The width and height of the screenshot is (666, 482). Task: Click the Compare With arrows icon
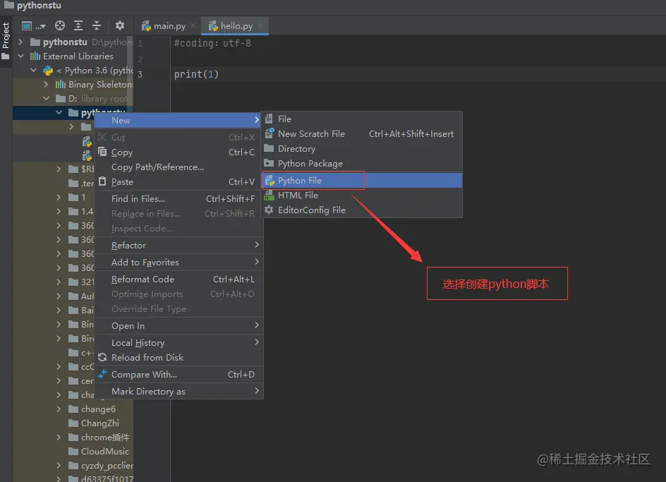102,374
